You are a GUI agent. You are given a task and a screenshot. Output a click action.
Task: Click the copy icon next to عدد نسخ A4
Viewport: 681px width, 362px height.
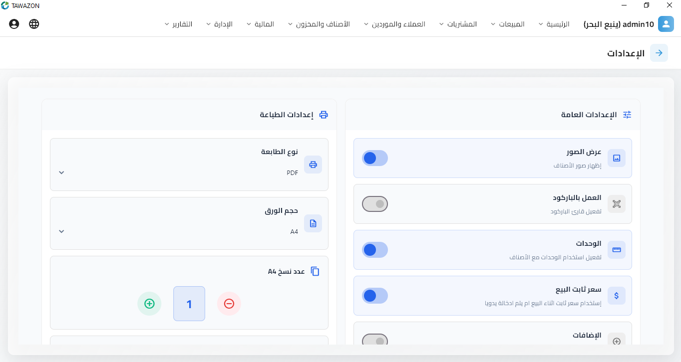[x=315, y=271]
